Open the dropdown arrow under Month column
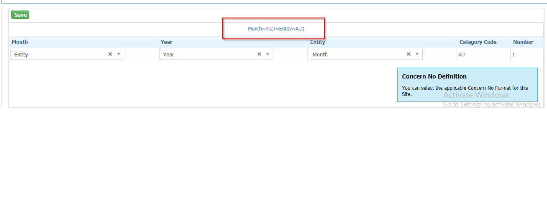The image size is (547, 213). coord(118,54)
